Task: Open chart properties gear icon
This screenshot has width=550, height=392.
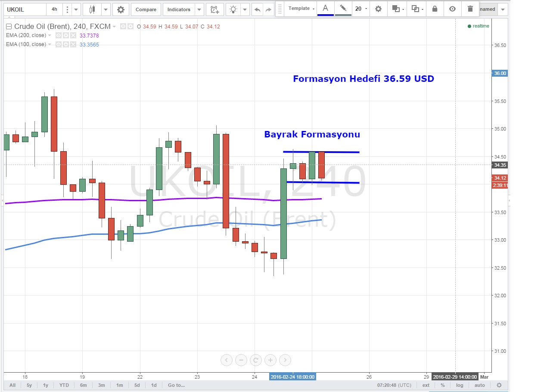Action: pyautogui.click(x=121, y=9)
